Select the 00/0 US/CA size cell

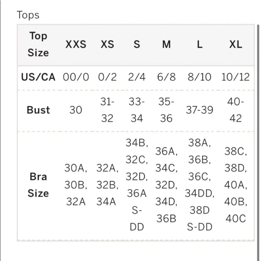click(x=76, y=77)
